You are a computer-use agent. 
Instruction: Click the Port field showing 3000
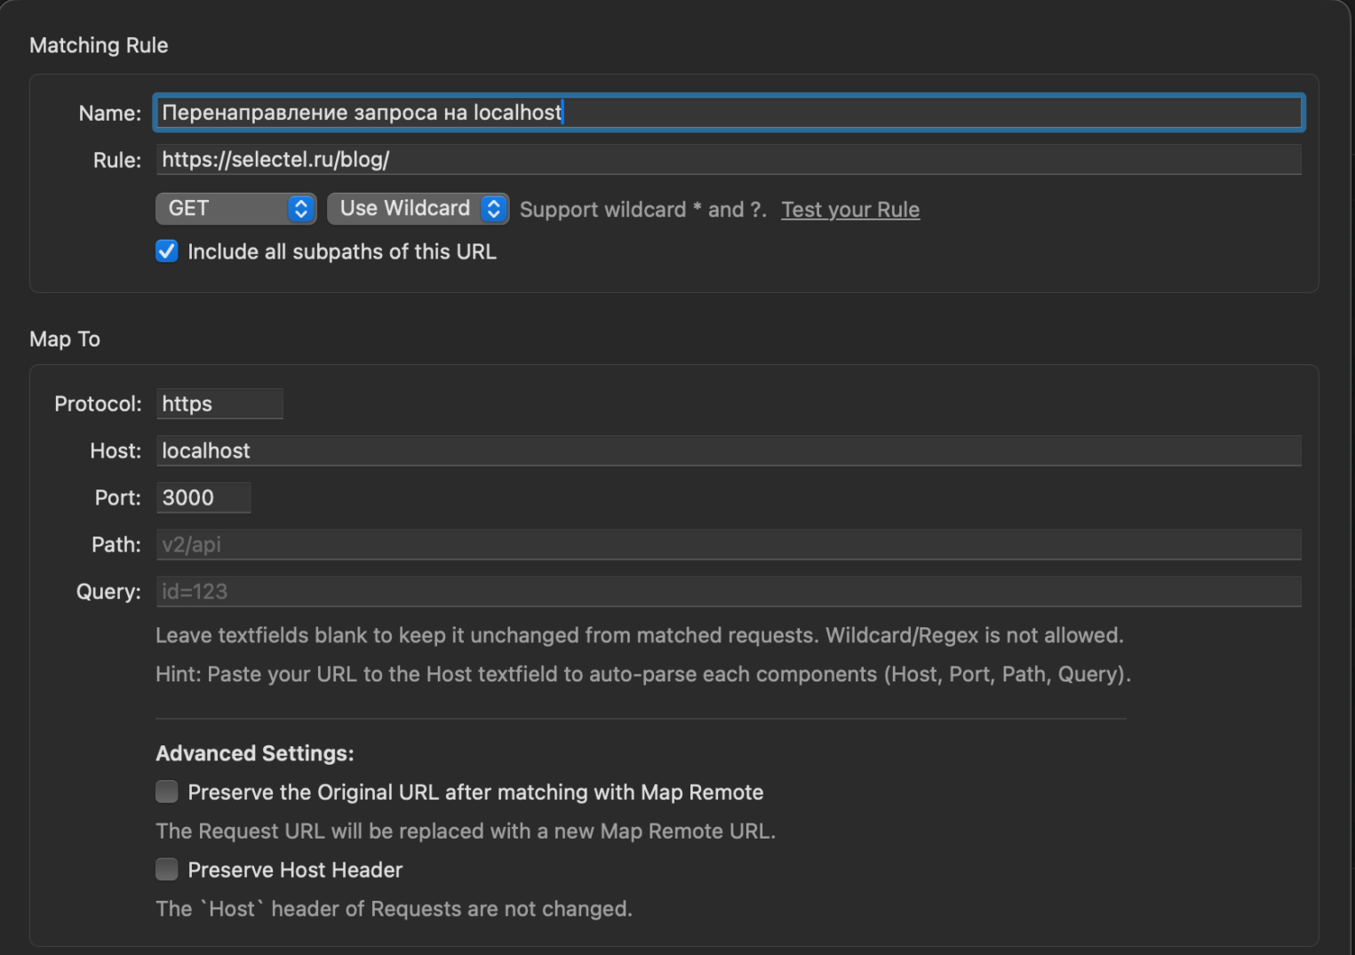(x=203, y=497)
